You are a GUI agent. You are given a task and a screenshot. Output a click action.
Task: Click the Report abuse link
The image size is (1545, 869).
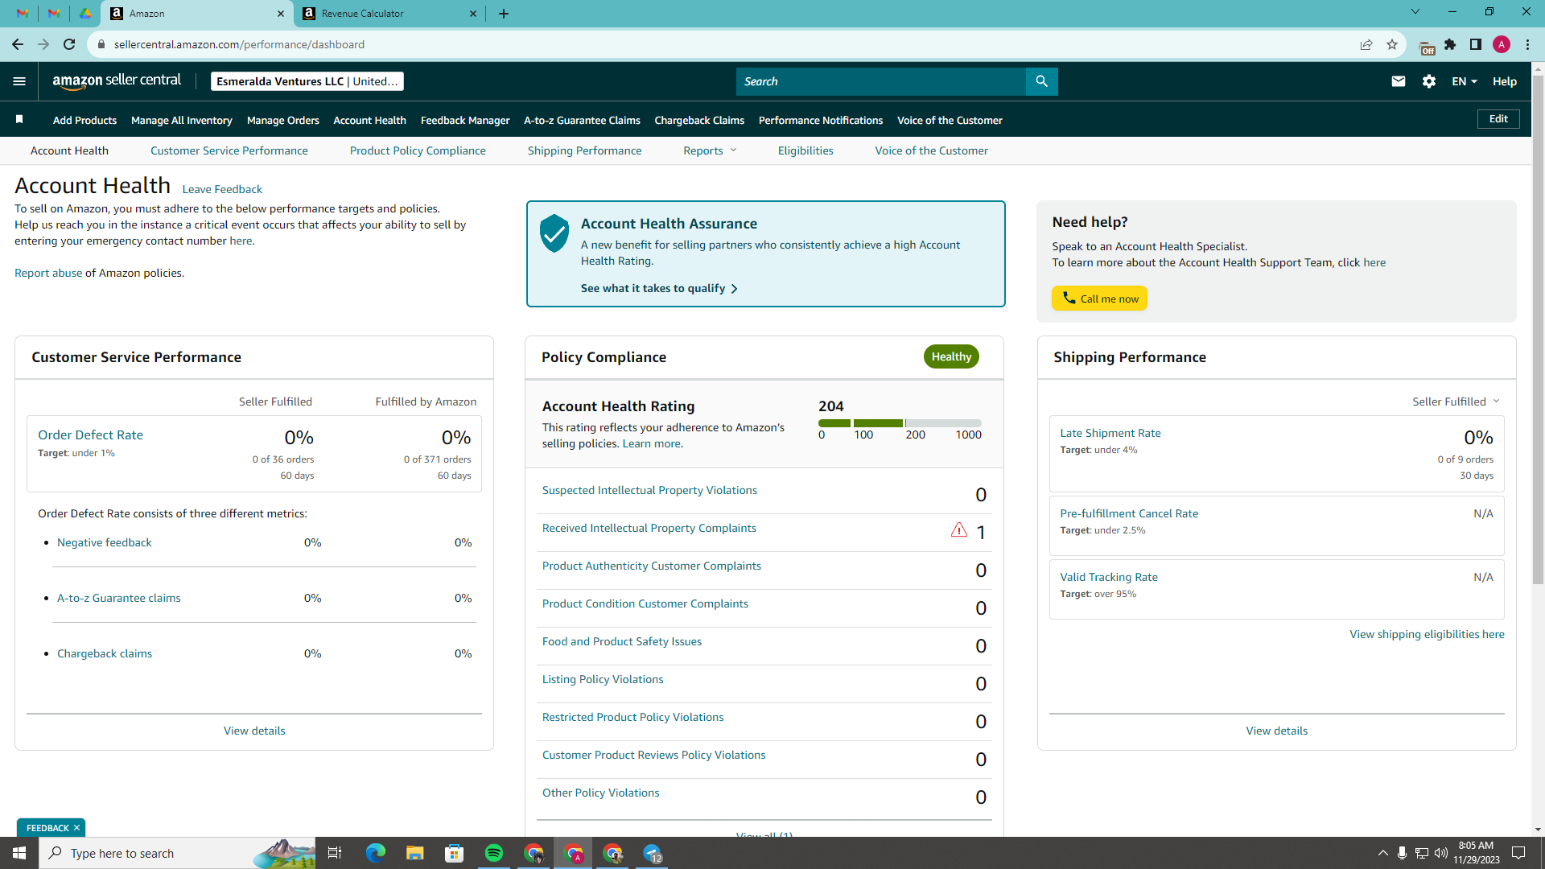click(48, 273)
